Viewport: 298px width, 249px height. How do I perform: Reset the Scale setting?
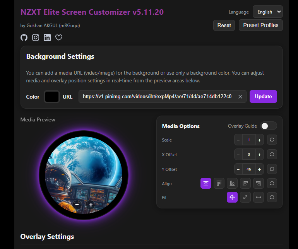[x=272, y=140]
